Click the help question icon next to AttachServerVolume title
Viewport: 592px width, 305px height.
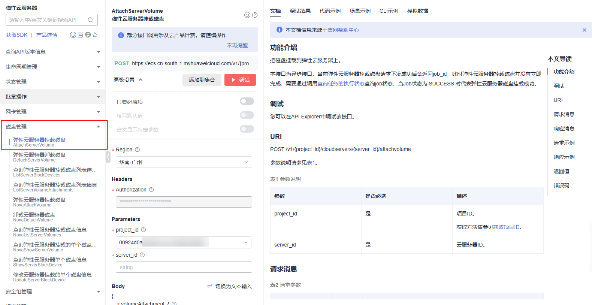pyautogui.click(x=255, y=15)
